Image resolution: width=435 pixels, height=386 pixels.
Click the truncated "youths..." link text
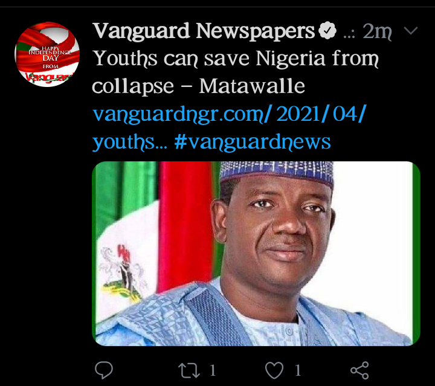click(130, 142)
